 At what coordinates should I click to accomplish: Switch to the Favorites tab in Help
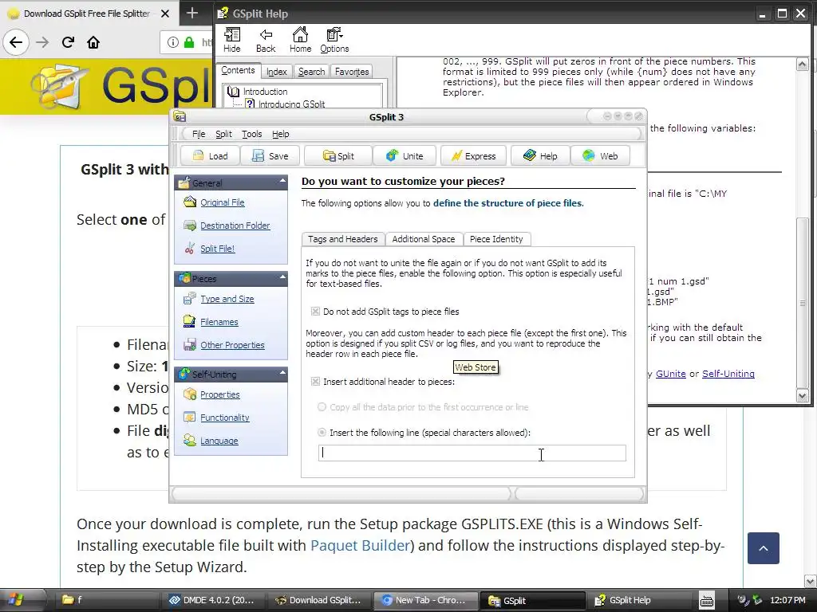coord(352,72)
